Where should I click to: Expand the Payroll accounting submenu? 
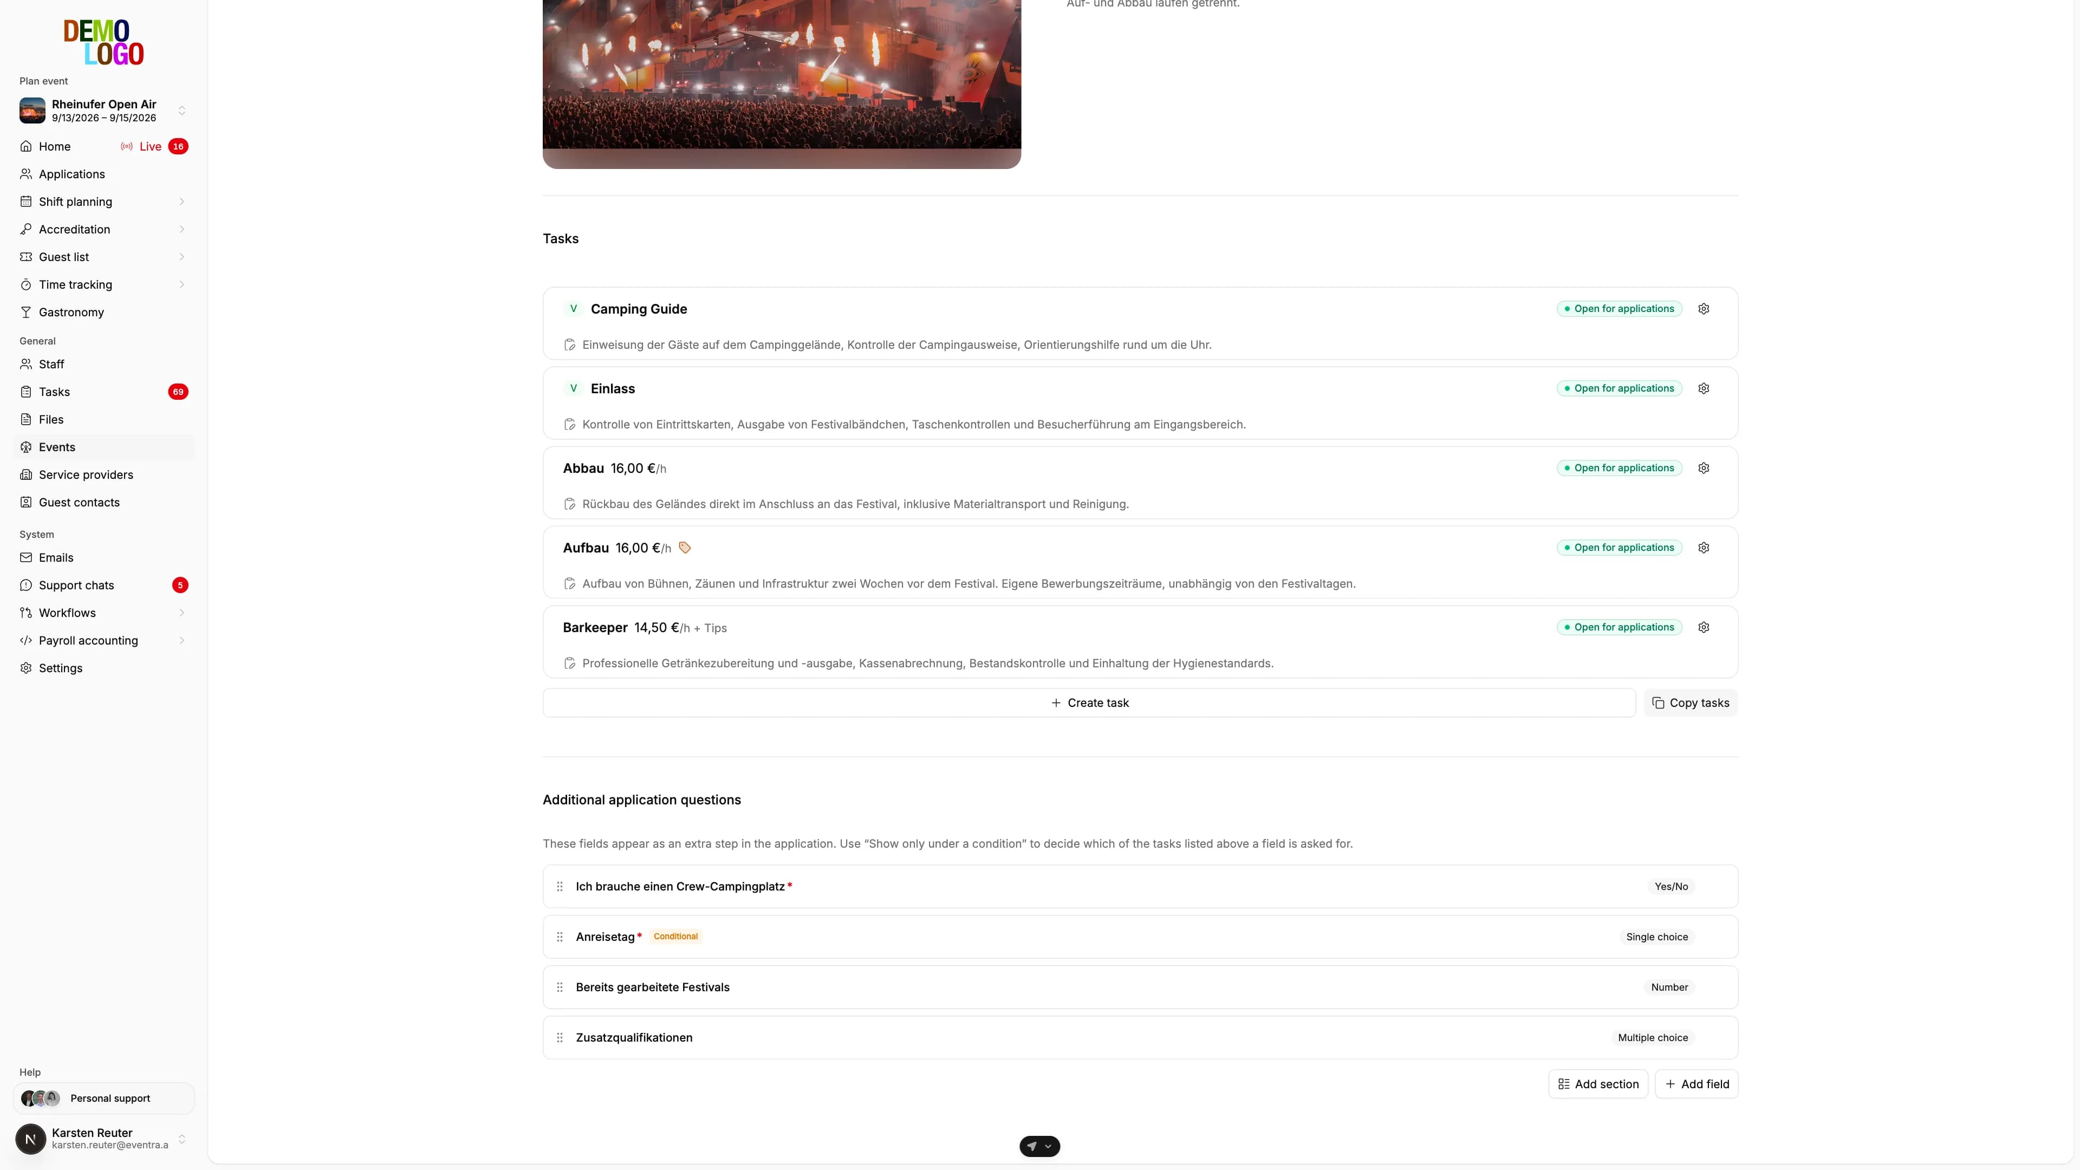coord(181,640)
